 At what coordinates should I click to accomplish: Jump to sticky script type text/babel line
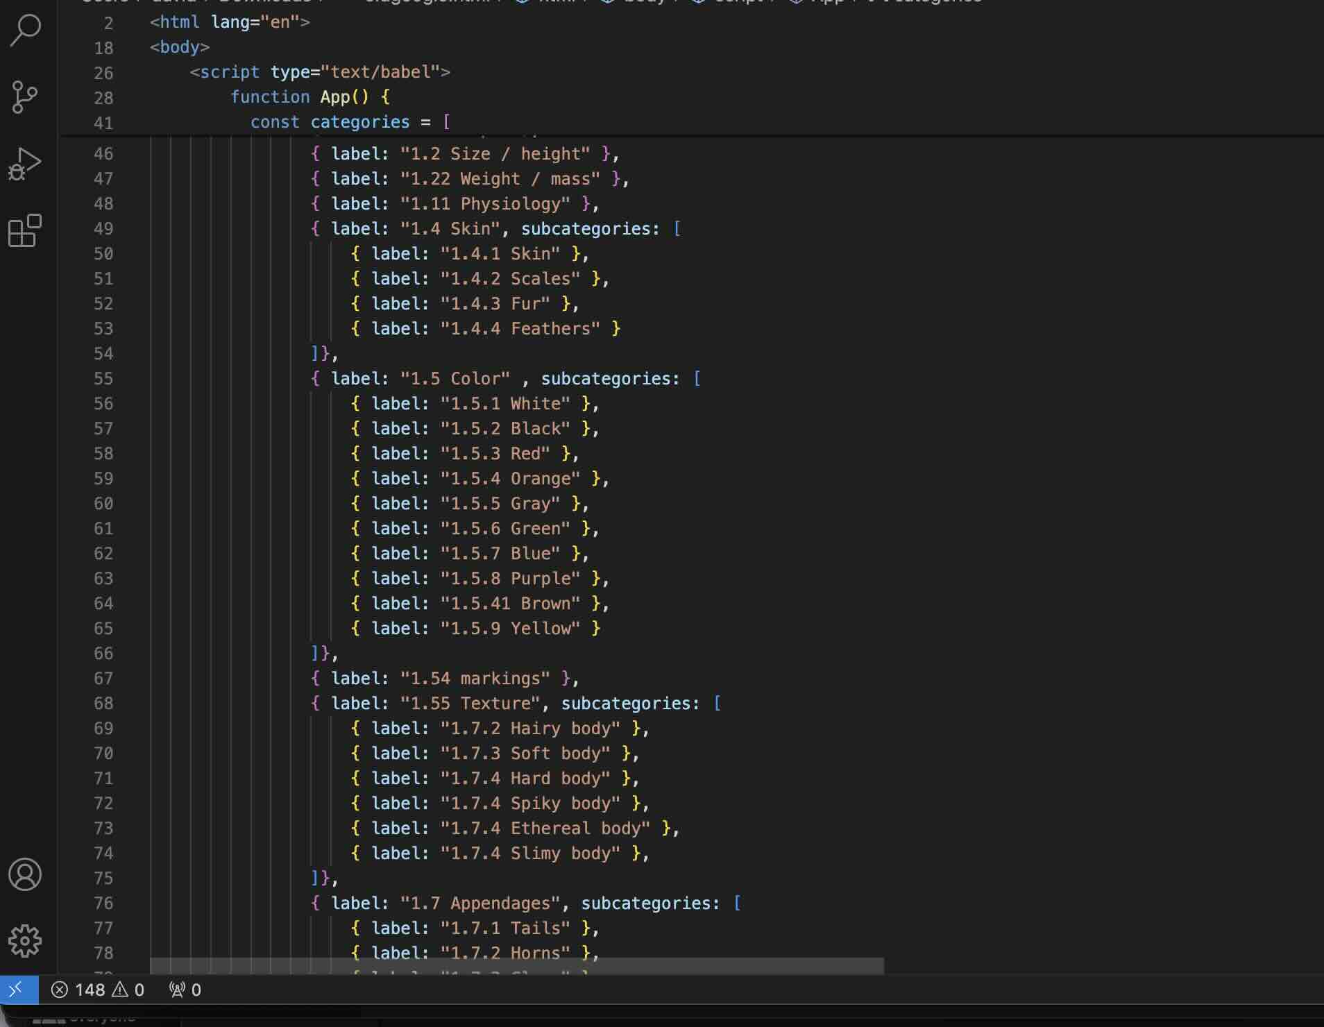[x=319, y=72]
